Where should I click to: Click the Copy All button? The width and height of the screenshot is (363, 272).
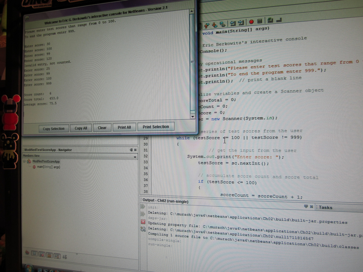(x=80, y=128)
